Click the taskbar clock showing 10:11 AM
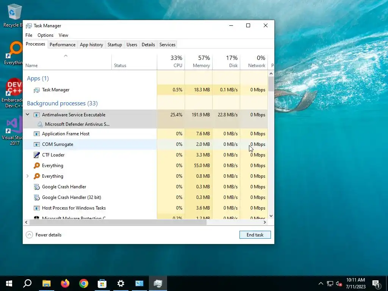The height and width of the screenshot is (291, 388). 355,283
